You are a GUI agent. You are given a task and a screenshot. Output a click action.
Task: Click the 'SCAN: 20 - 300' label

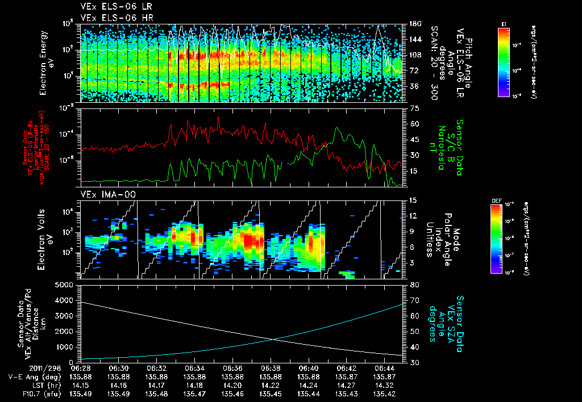[434, 63]
